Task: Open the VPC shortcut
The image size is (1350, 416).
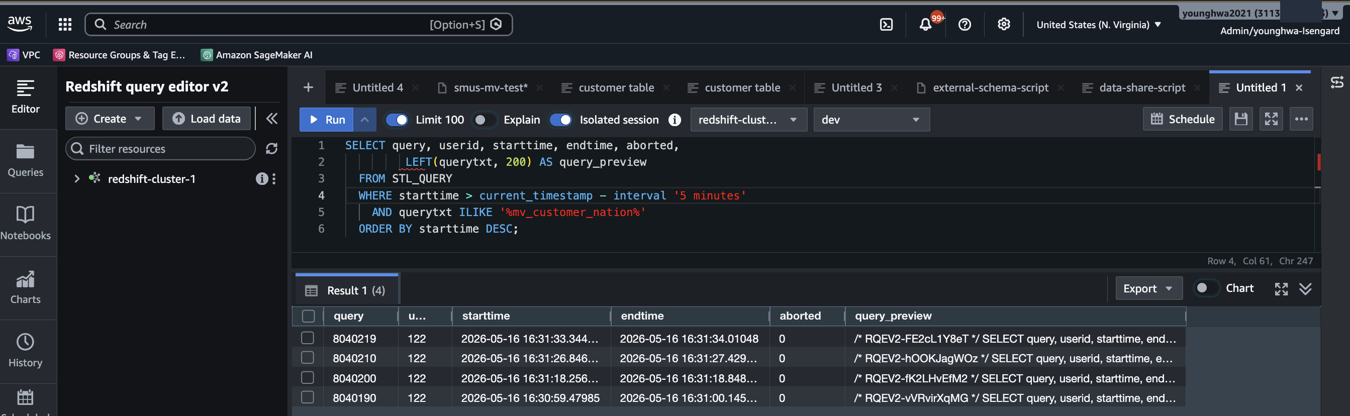Action: pyautogui.click(x=24, y=55)
